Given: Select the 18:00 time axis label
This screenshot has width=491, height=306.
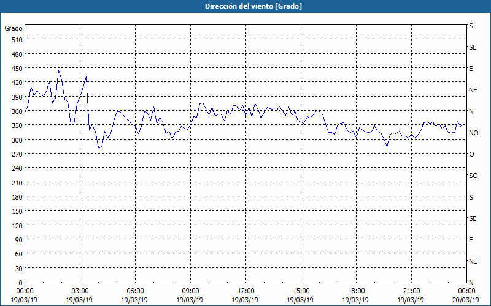Looking at the screenshot, I should click(x=356, y=291).
